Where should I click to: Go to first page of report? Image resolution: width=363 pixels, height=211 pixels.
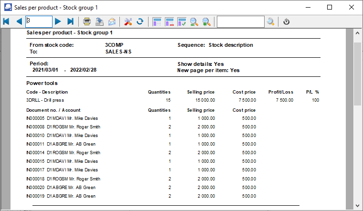point(6,21)
